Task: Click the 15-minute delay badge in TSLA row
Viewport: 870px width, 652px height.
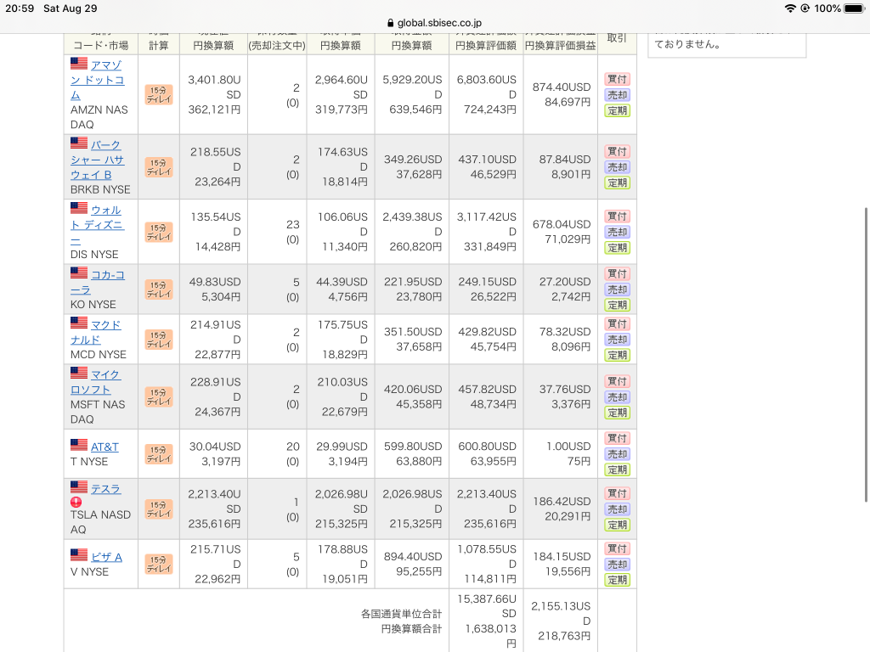Action: tap(159, 509)
